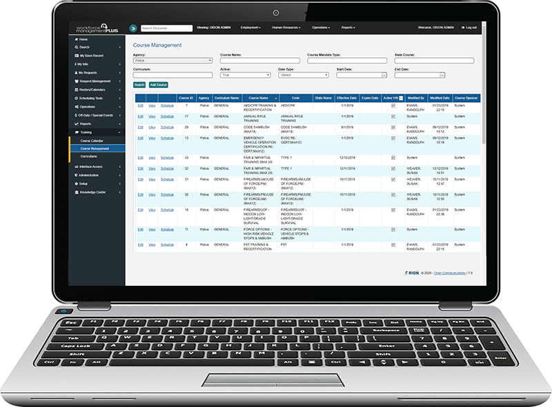Click the sort arrow on the Course Name column
The height and width of the screenshot is (407, 552).
pos(276,98)
